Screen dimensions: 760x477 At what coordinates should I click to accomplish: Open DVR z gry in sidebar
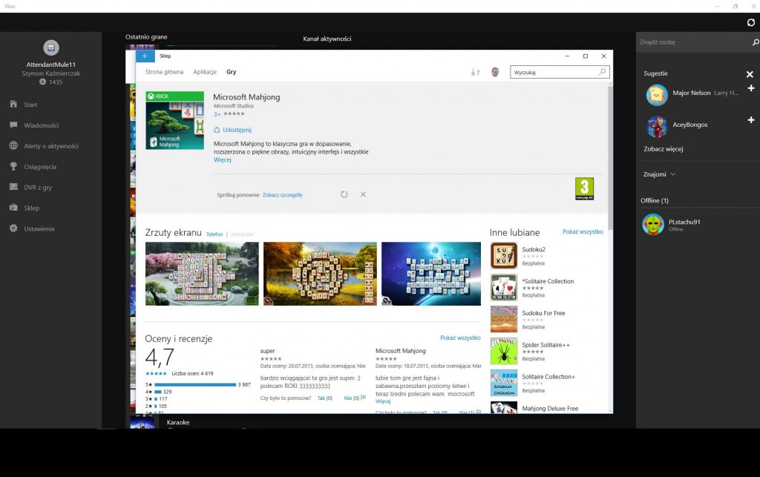click(x=38, y=188)
